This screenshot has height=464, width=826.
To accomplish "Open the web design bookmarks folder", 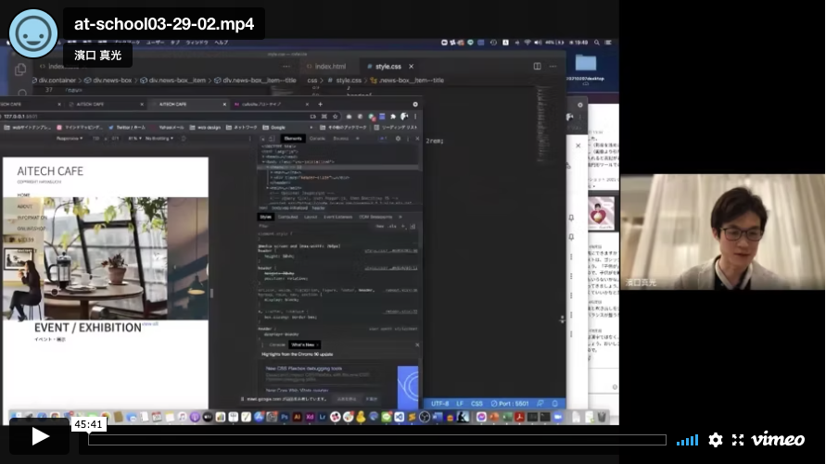I will pos(205,127).
